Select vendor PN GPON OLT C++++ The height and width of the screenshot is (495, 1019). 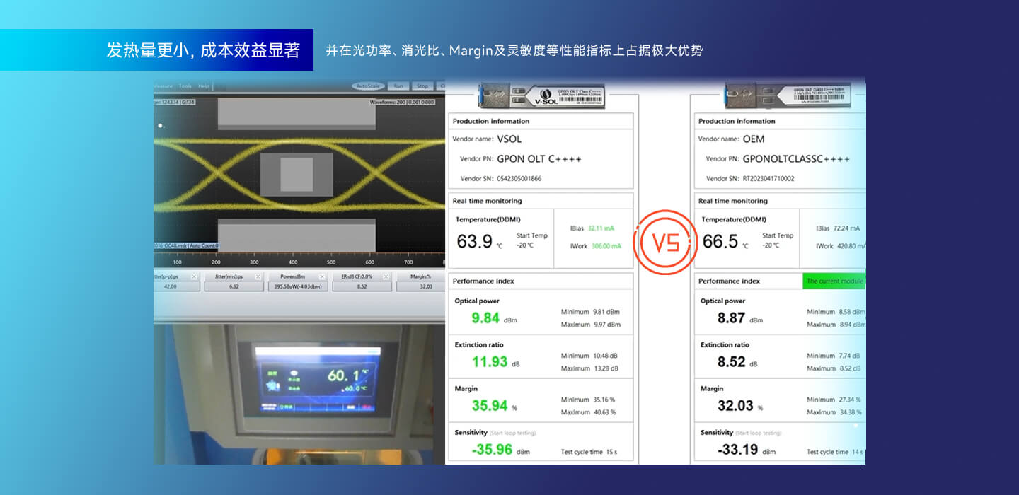(539, 158)
